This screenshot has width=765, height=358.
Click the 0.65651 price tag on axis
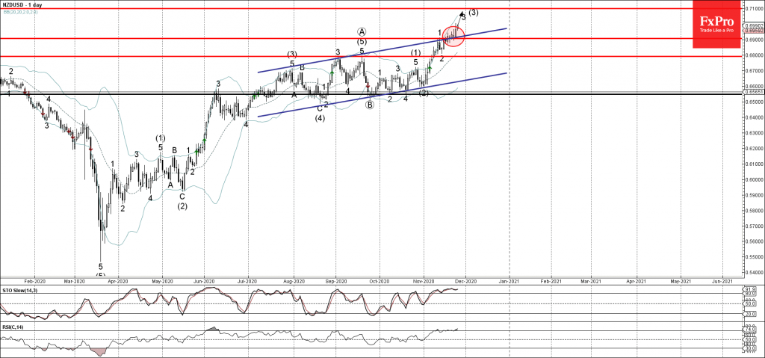[753, 93]
